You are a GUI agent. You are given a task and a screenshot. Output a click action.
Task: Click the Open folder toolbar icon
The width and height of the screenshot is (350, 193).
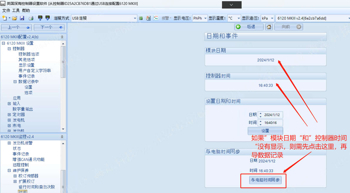click(15, 18)
